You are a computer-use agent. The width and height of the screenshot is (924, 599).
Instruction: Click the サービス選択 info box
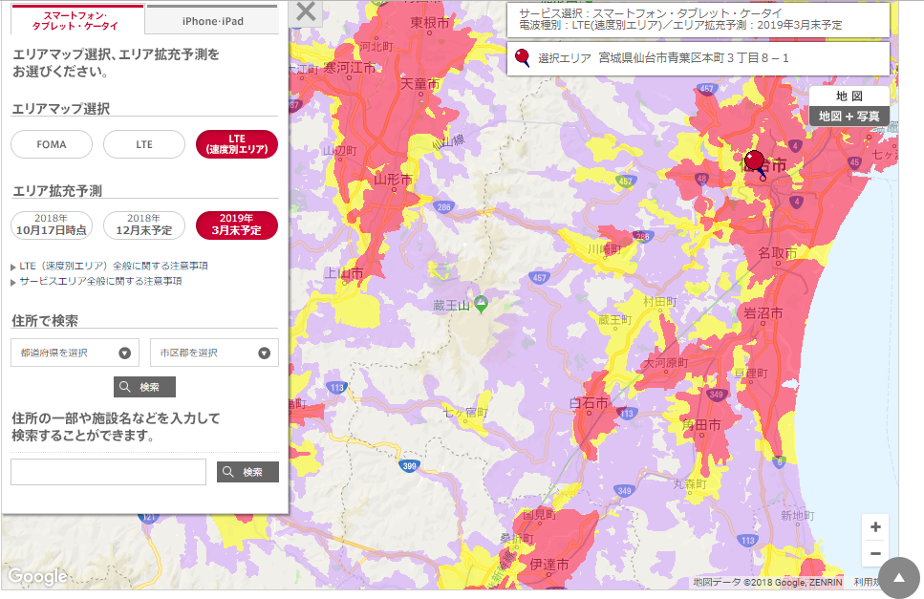[x=698, y=19]
